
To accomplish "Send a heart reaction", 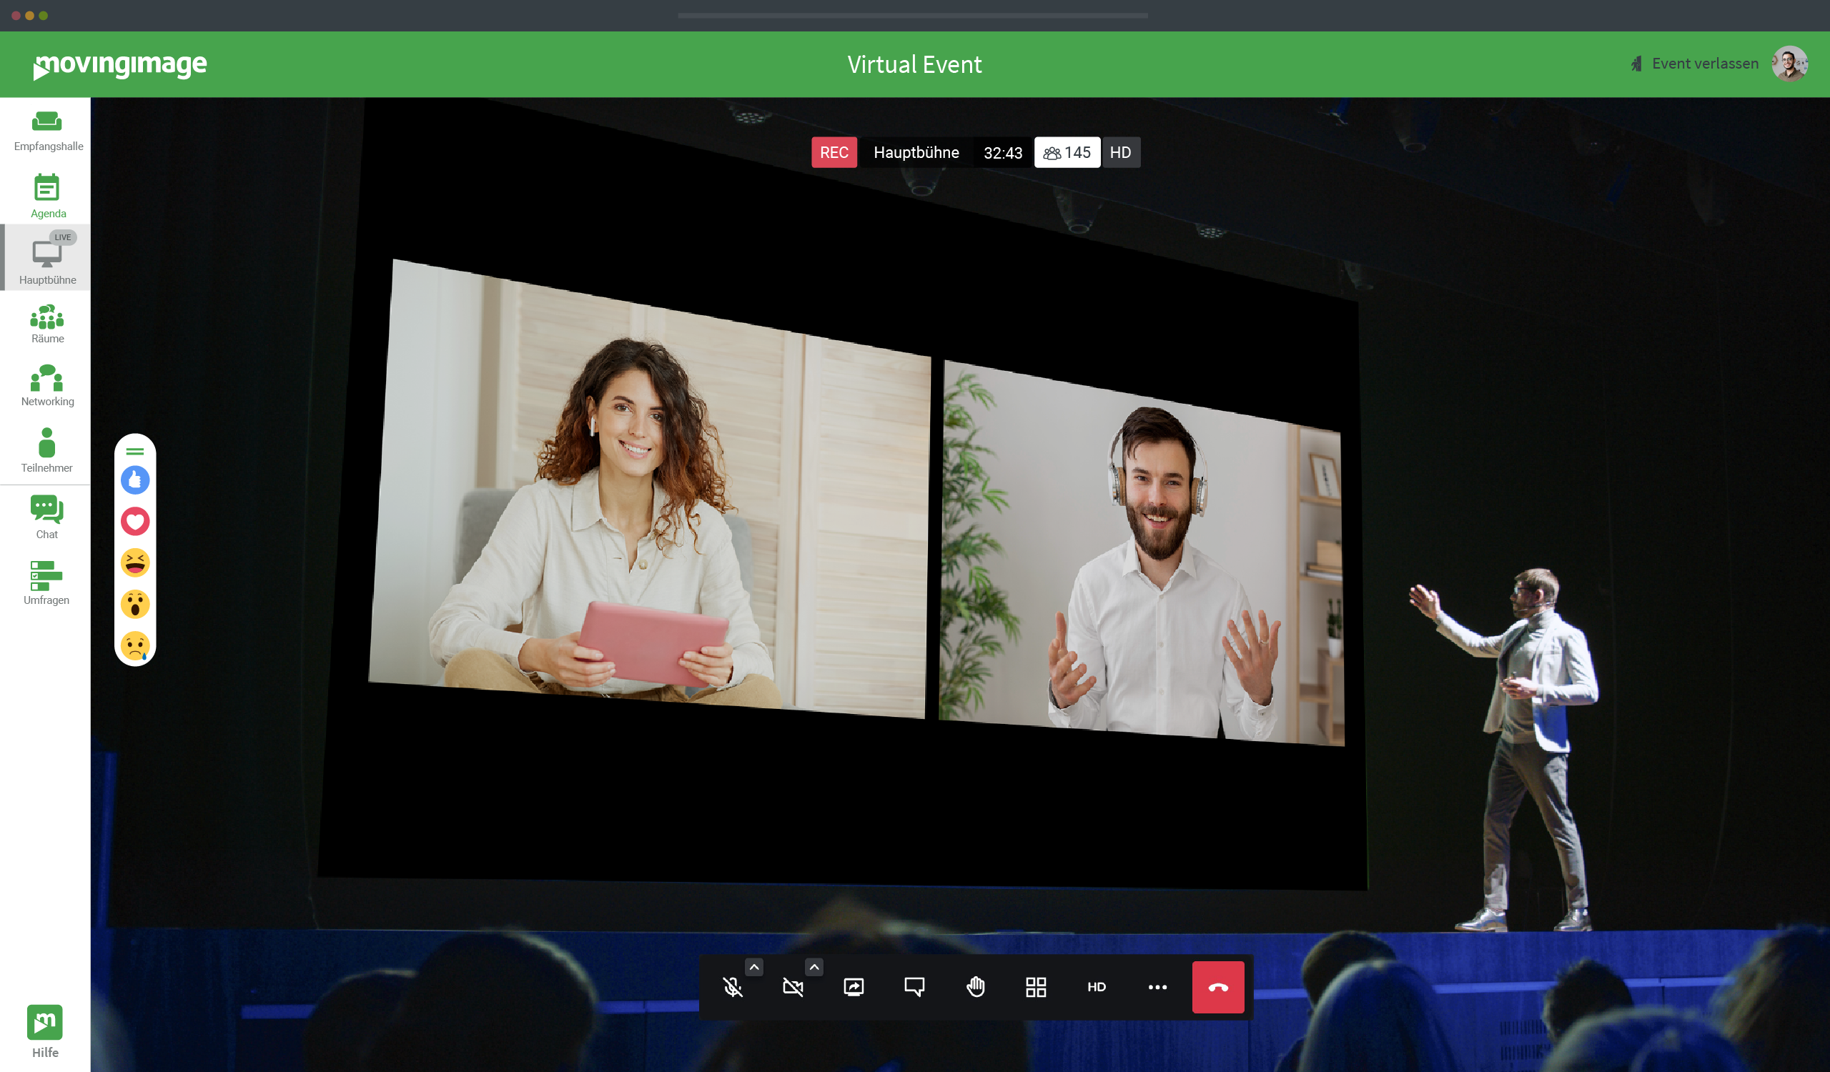I will click(x=135, y=521).
